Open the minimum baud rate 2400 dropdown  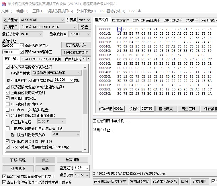(40, 34)
